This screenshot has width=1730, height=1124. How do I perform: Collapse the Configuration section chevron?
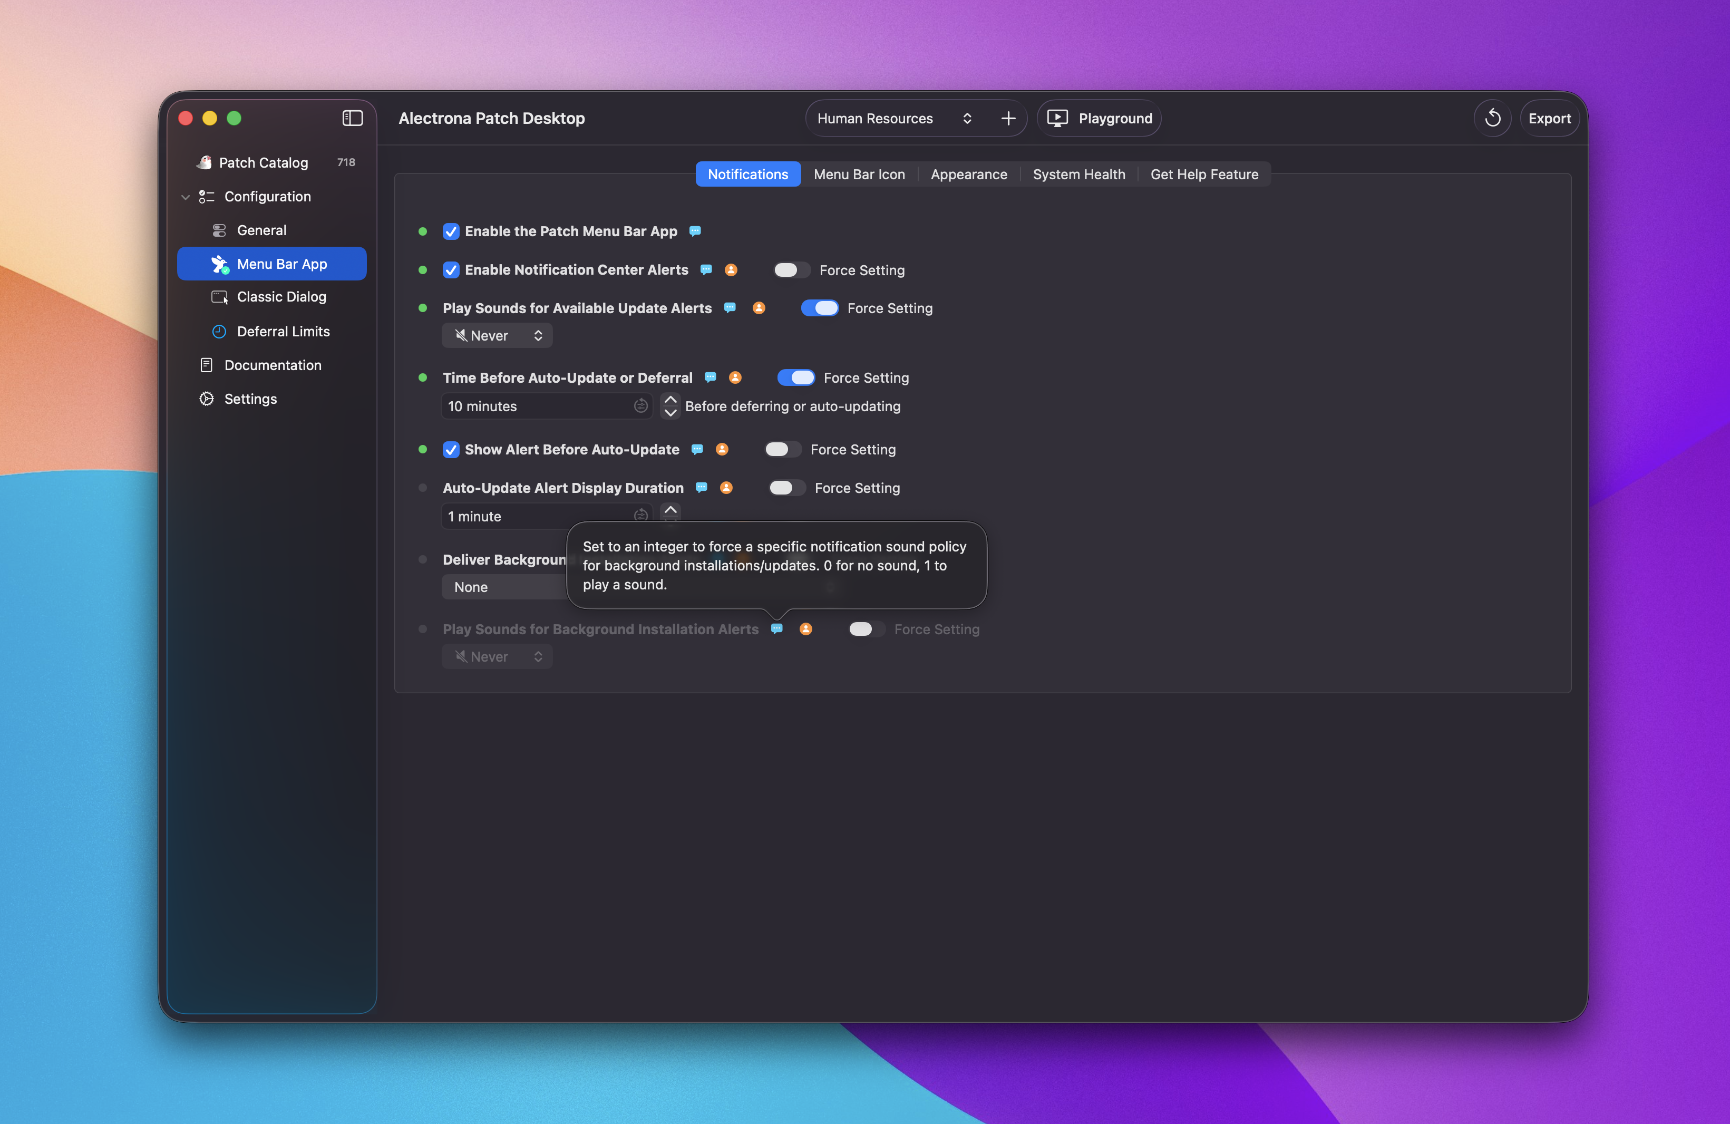186,197
